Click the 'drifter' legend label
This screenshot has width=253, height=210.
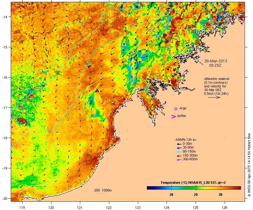[x=181, y=116]
